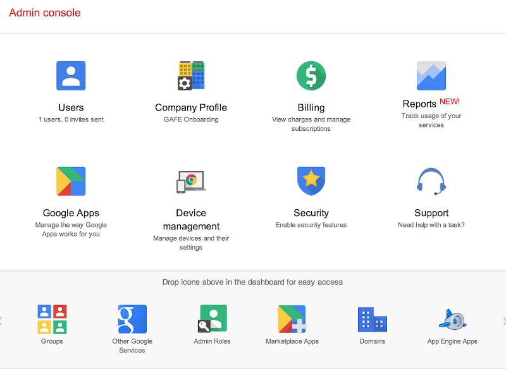Viewport: 506px width, 369px height.
Task: Click the Company Profile buildings icon
Action: click(x=191, y=75)
